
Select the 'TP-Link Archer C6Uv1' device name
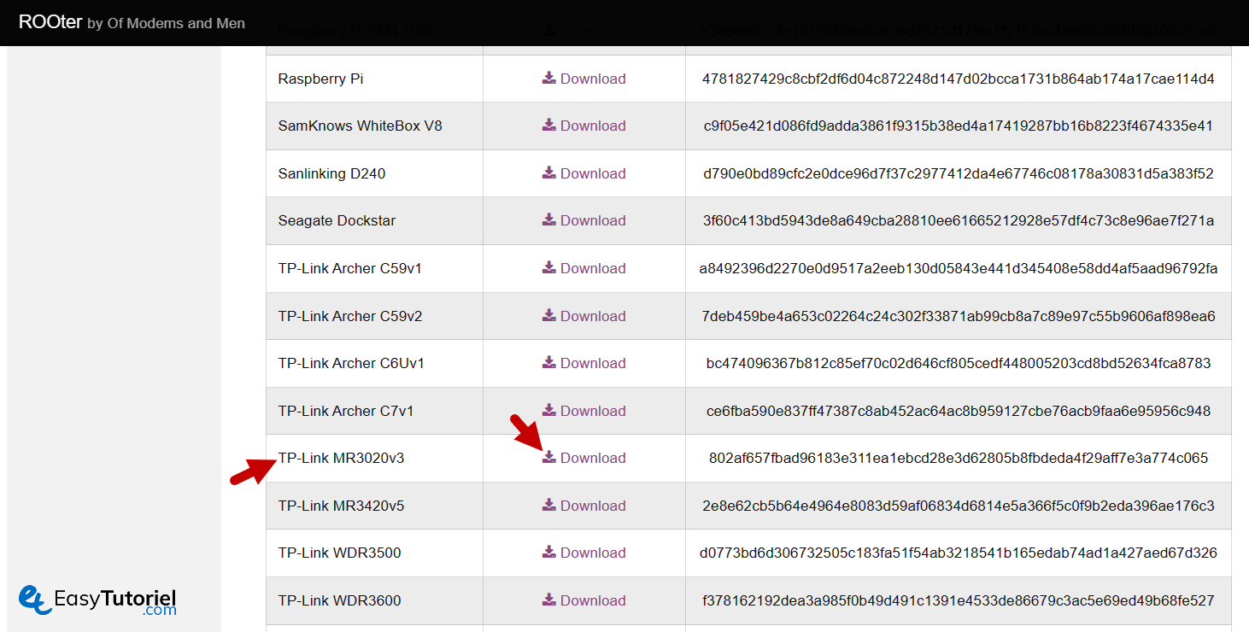[x=351, y=363]
